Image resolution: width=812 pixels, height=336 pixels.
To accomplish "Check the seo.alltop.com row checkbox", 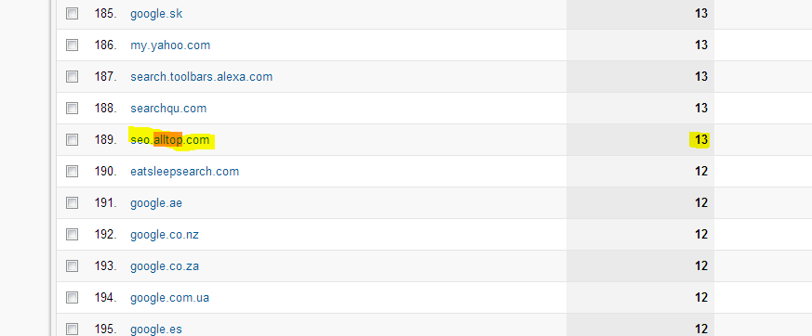I will coord(72,139).
